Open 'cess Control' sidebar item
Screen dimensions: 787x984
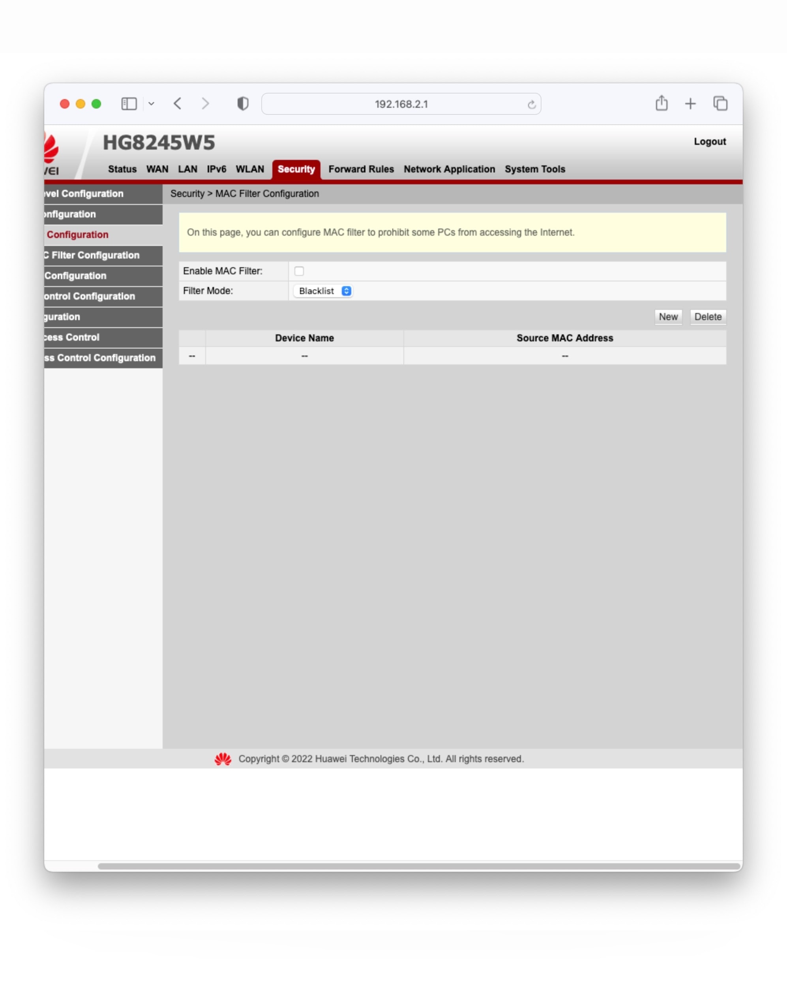pyautogui.click(x=103, y=338)
